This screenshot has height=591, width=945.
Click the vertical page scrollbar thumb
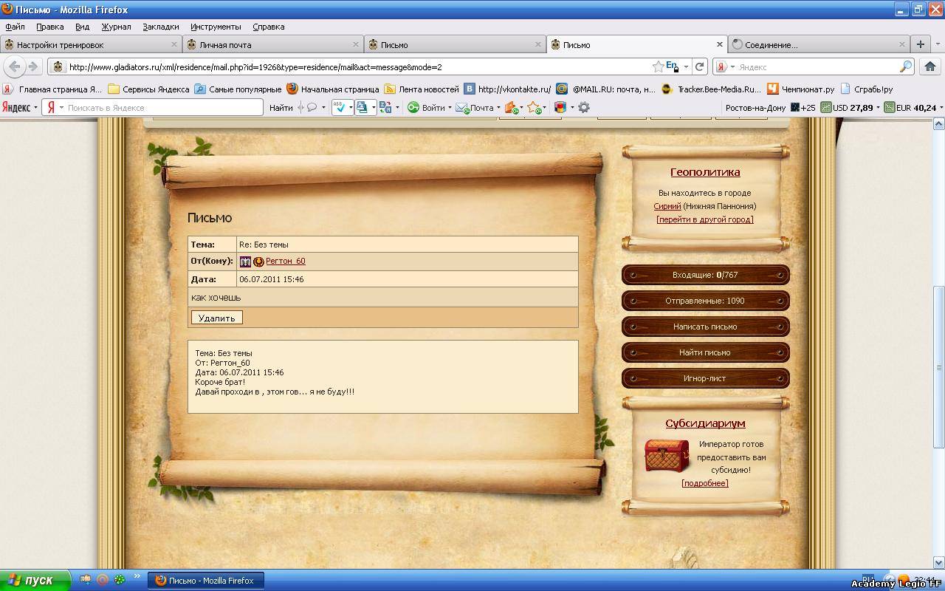[939, 367]
